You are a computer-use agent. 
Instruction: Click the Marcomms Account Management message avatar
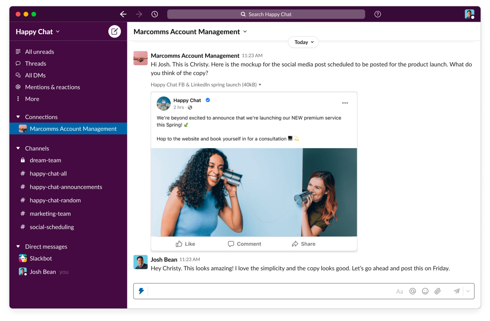click(140, 58)
